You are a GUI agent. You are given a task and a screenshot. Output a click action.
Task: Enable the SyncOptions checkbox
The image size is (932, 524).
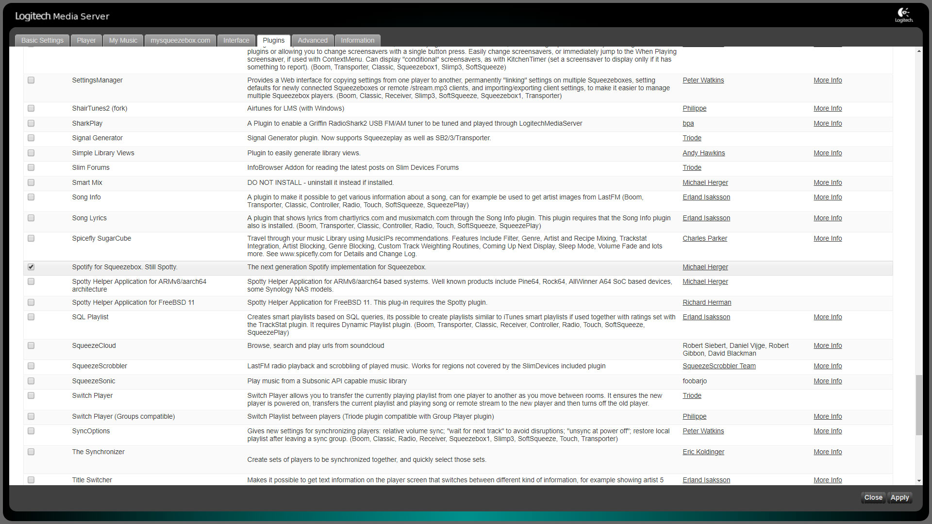[x=31, y=431]
